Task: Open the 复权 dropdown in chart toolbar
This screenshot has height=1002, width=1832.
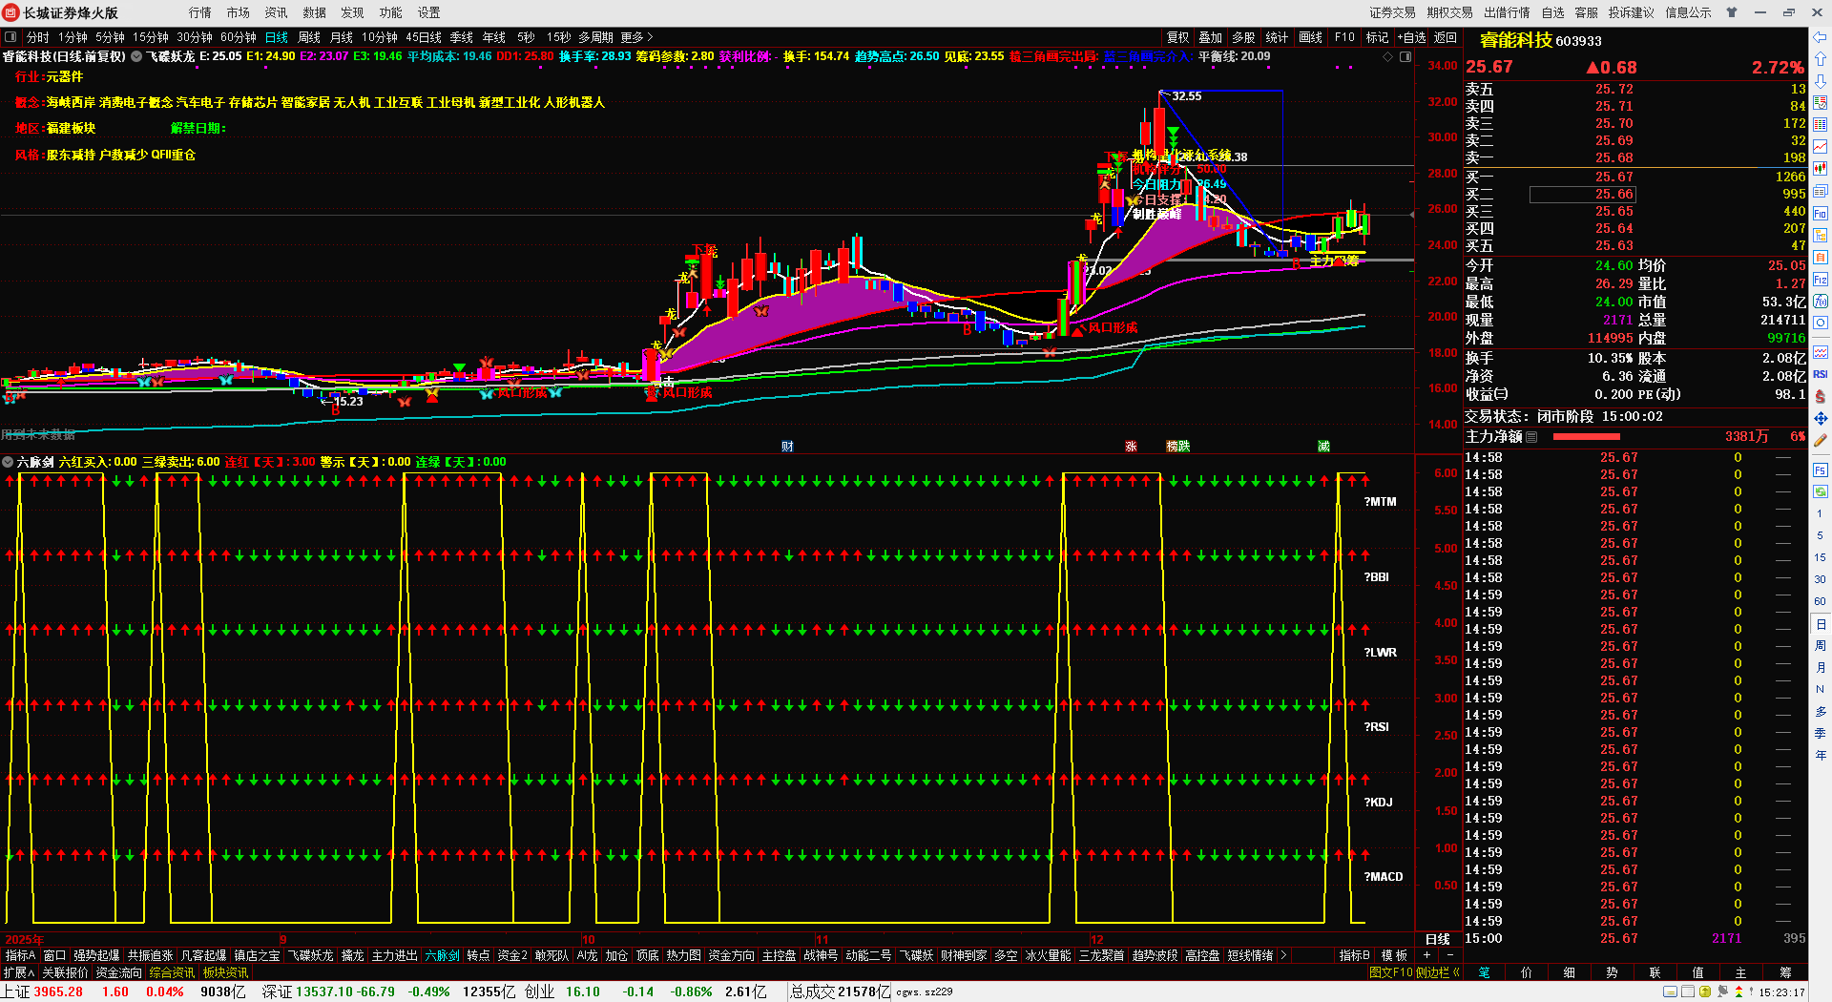Action: point(1178,37)
